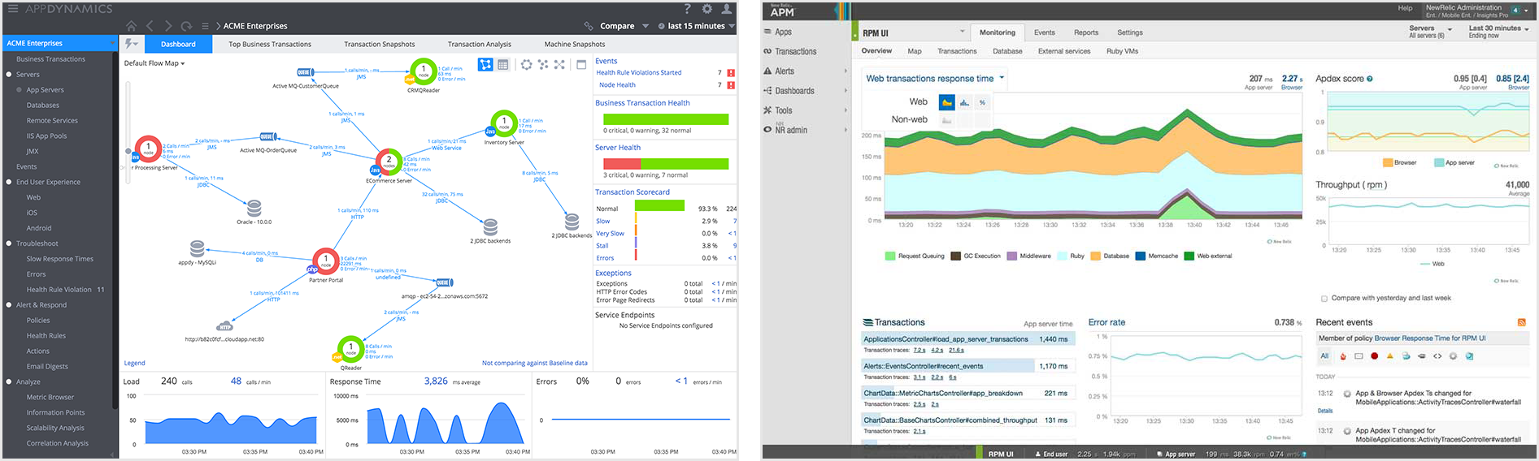Open the AppDynamics hamburger menu

pos(13,9)
